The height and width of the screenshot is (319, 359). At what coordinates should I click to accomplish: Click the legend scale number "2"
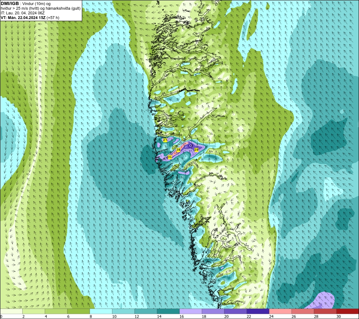(x=23, y=316)
